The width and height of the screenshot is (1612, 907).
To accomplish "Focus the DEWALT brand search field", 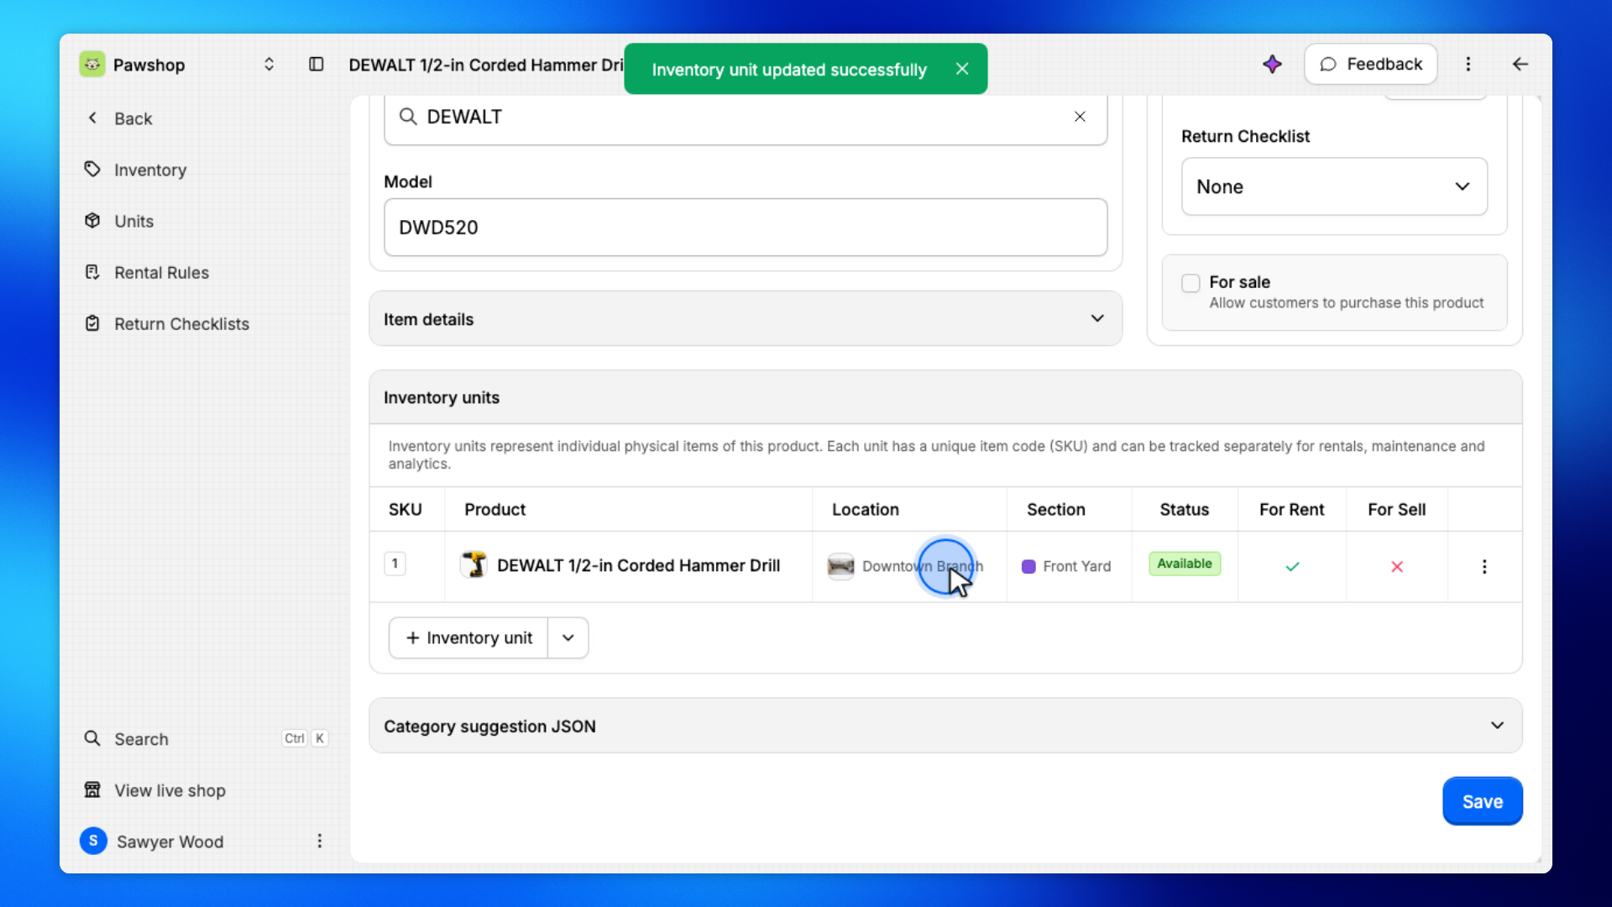I will click(x=746, y=117).
